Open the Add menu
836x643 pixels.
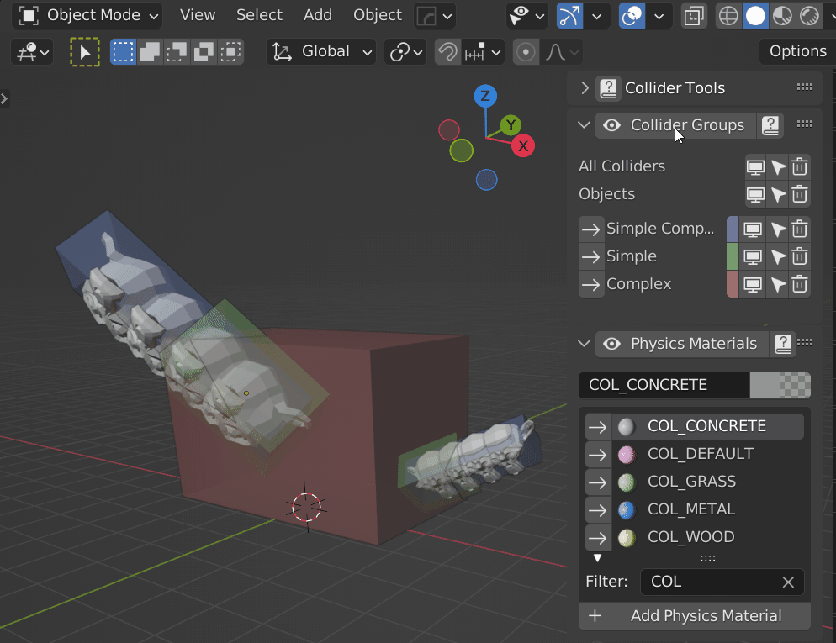point(317,15)
